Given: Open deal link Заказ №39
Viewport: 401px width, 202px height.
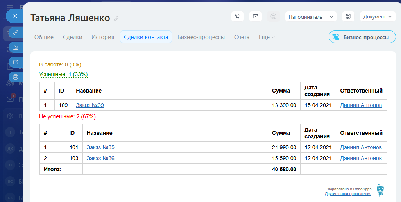Looking at the screenshot, I should [x=90, y=105].
